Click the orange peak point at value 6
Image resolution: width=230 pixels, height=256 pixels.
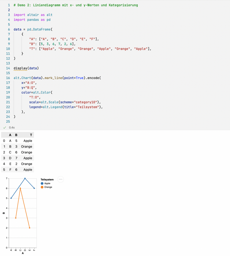(20, 188)
